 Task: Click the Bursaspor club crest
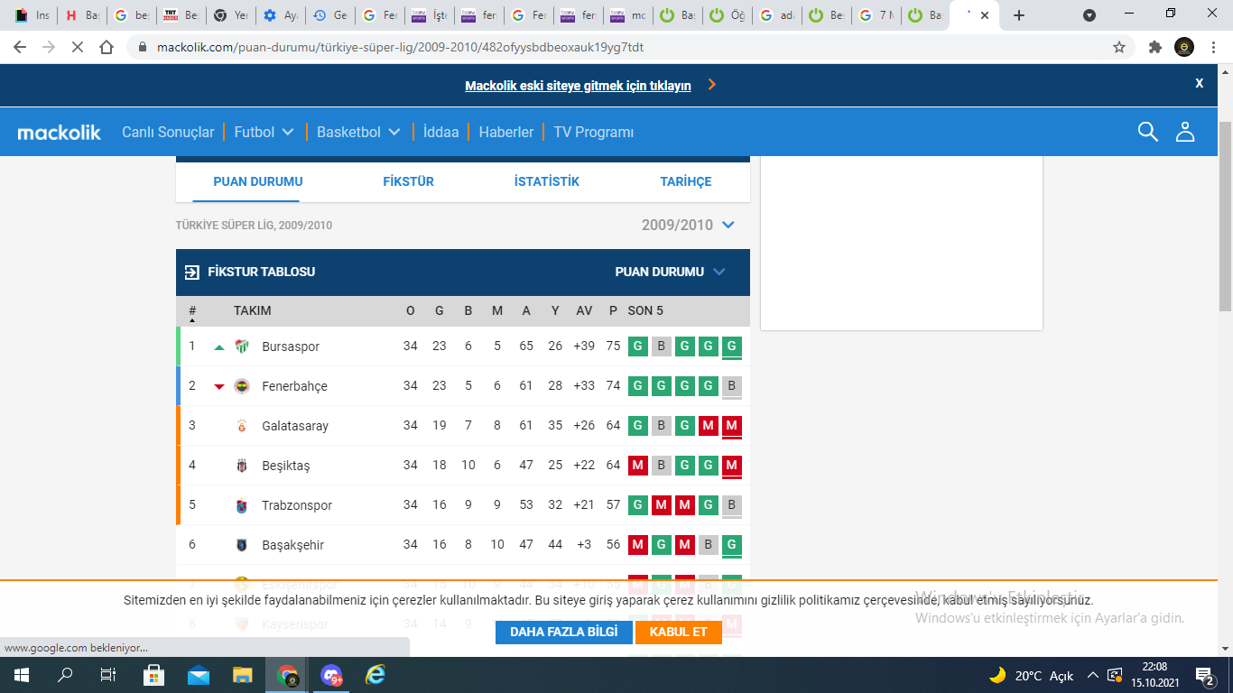(x=242, y=346)
